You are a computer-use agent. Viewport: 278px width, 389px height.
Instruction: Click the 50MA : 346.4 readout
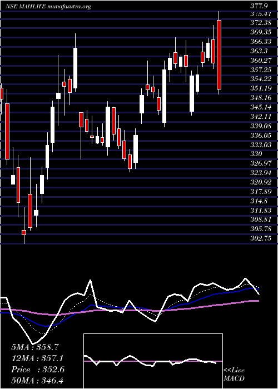pyautogui.click(x=38, y=381)
